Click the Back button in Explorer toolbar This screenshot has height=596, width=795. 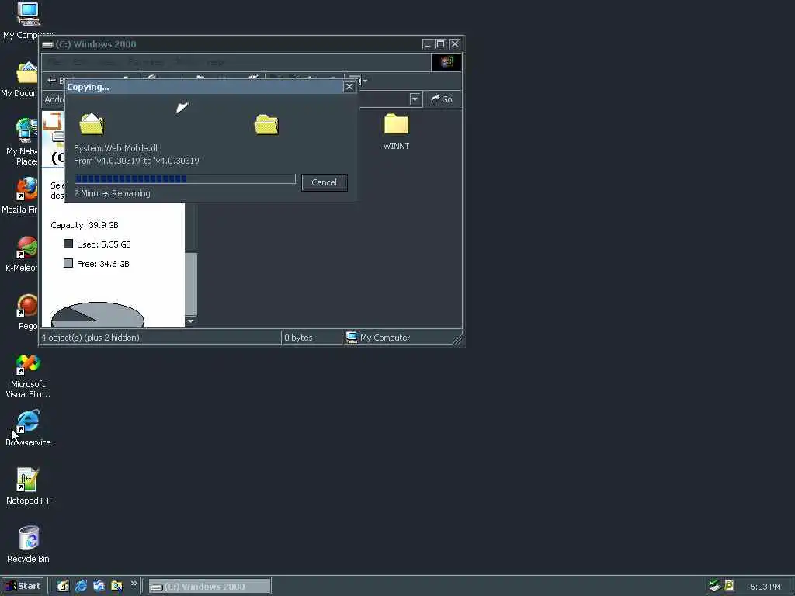point(56,81)
